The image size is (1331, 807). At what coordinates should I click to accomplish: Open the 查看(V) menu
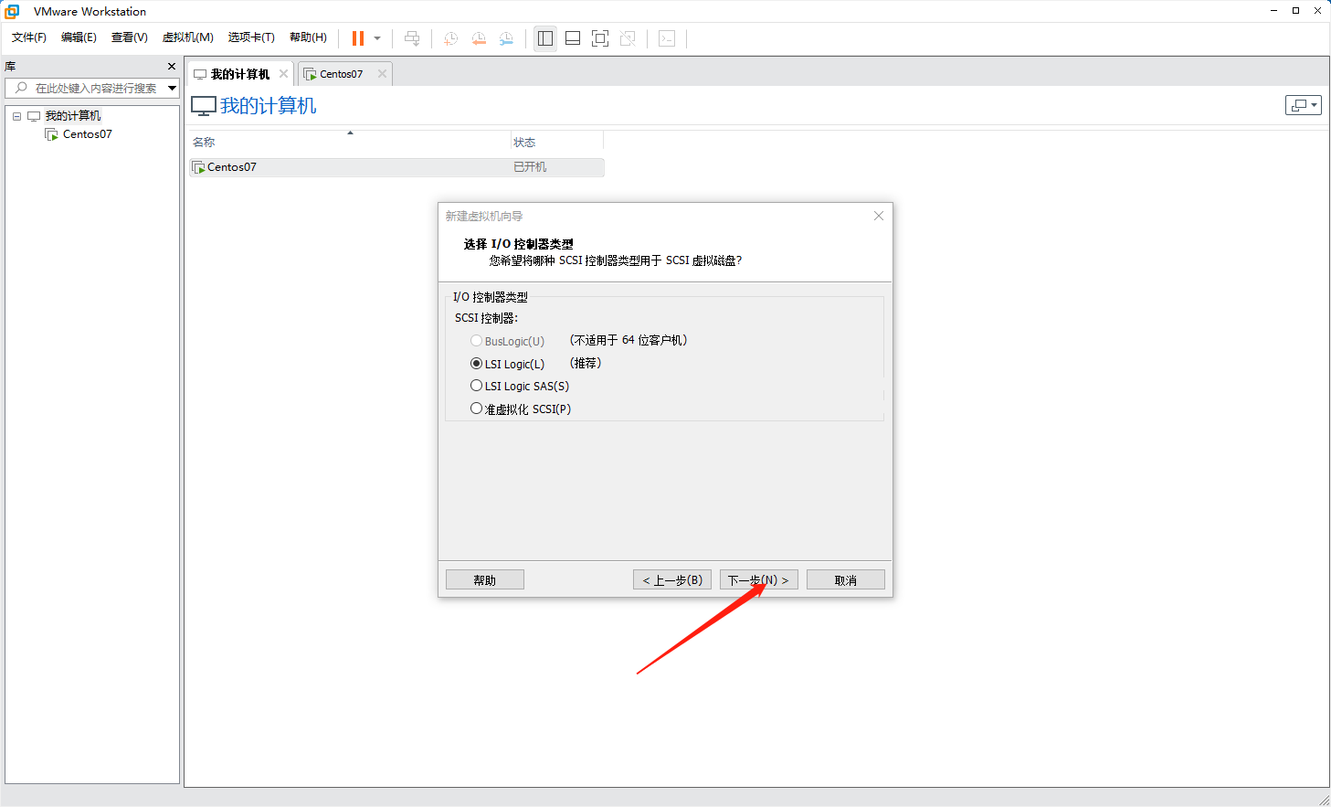129,37
